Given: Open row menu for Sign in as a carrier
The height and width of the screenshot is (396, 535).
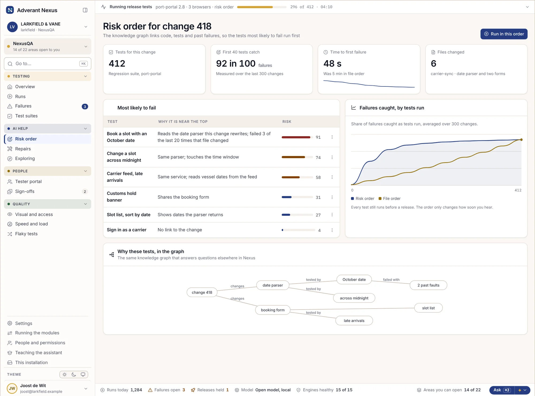Looking at the screenshot, I should point(332,230).
